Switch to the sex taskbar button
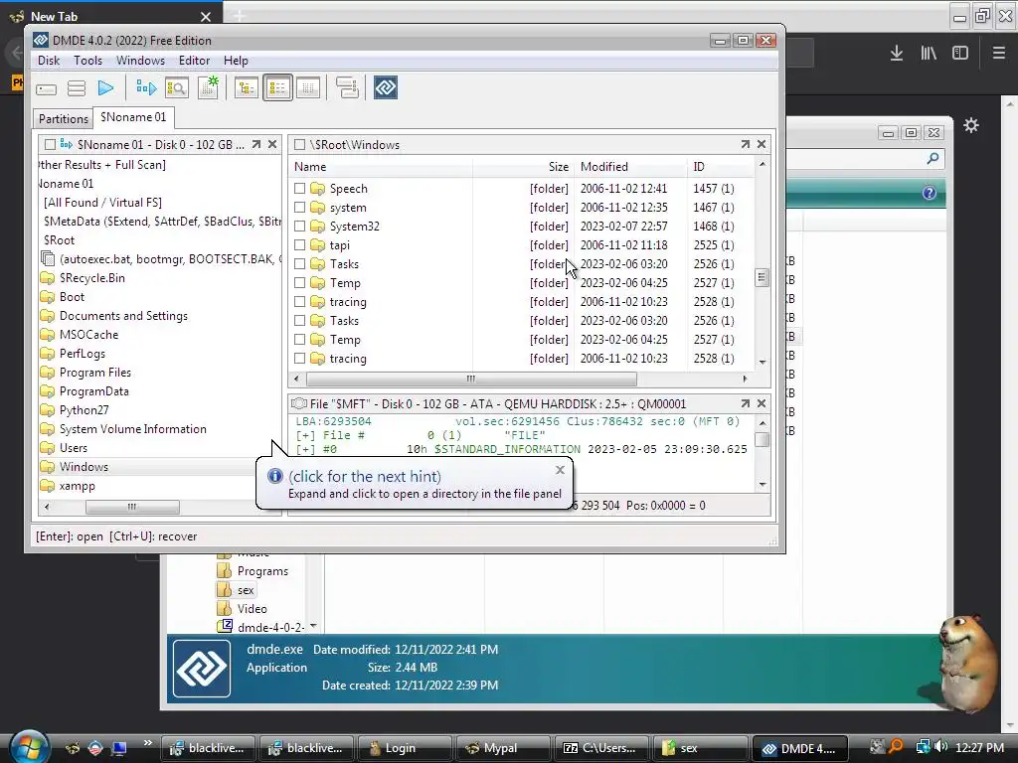Viewport: 1018px width, 763px height. (x=699, y=748)
